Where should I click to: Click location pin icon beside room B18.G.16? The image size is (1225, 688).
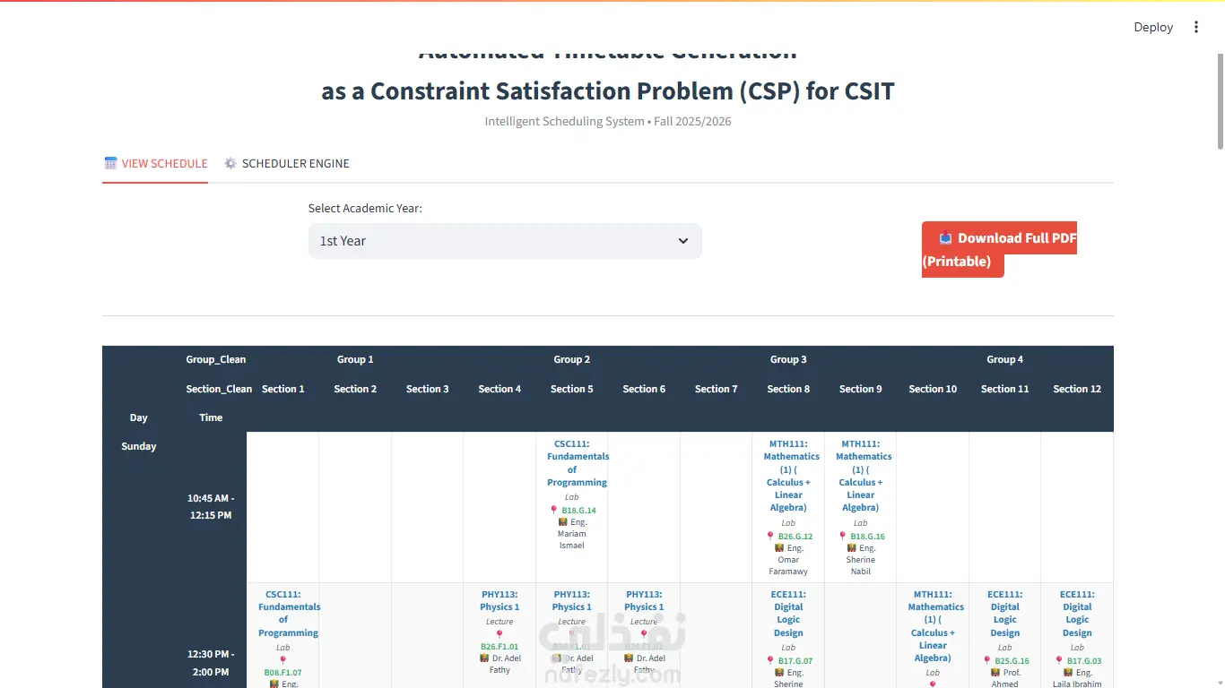point(842,536)
